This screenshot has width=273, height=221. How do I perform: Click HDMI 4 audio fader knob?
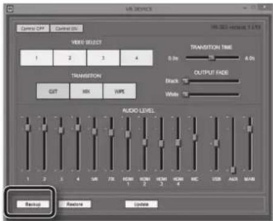(x=178, y=143)
